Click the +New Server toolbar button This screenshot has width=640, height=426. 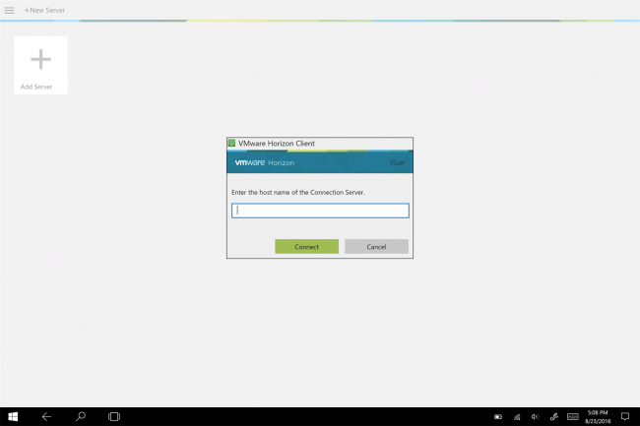44,10
